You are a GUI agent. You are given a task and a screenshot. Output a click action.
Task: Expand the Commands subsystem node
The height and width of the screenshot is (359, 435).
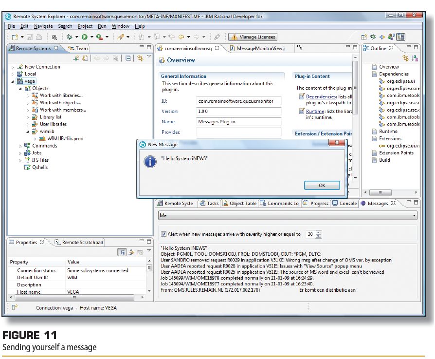pos(20,146)
